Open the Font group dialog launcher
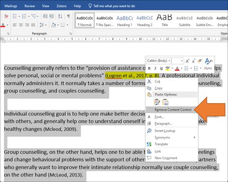228x182 pixels. click(8, 34)
